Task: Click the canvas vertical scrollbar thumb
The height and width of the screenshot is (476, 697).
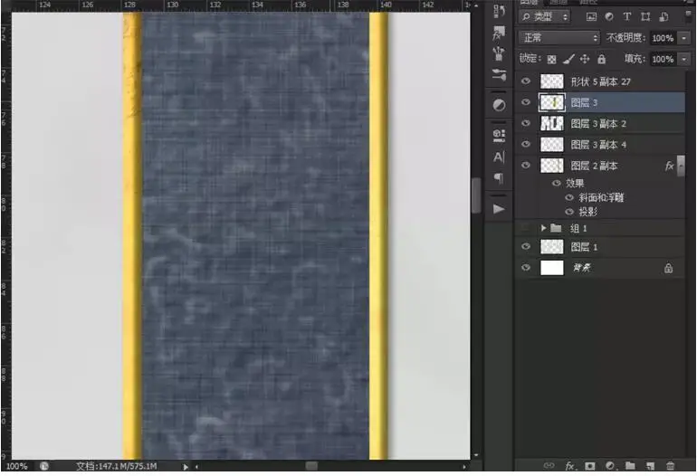Action: 476,195
